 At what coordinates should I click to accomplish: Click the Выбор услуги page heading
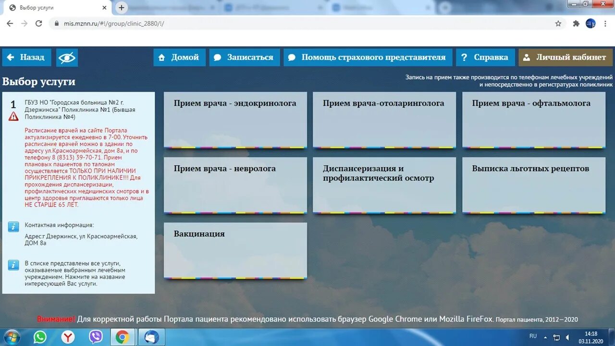click(39, 81)
